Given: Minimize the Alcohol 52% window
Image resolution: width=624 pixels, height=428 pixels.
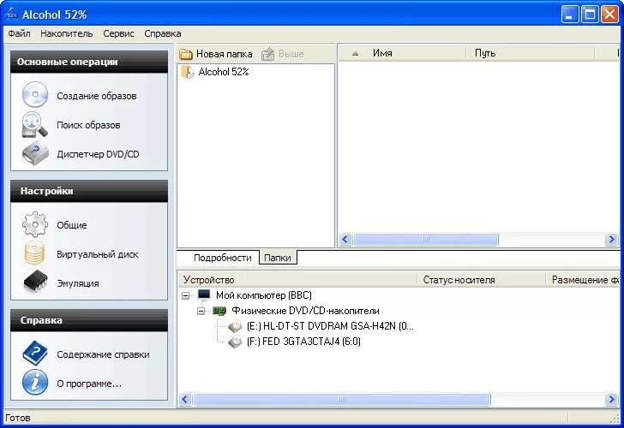Looking at the screenshot, I should click(569, 15).
